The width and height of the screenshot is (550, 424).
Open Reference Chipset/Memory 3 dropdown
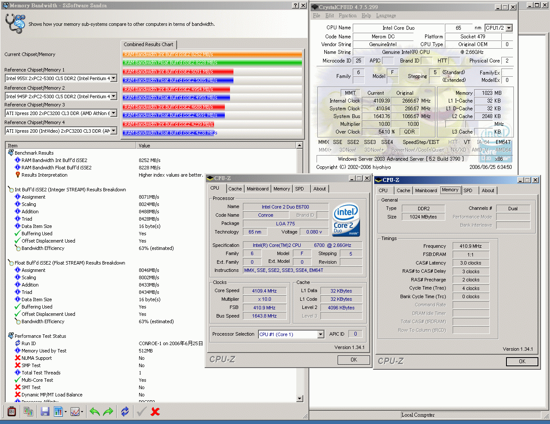[x=114, y=113]
